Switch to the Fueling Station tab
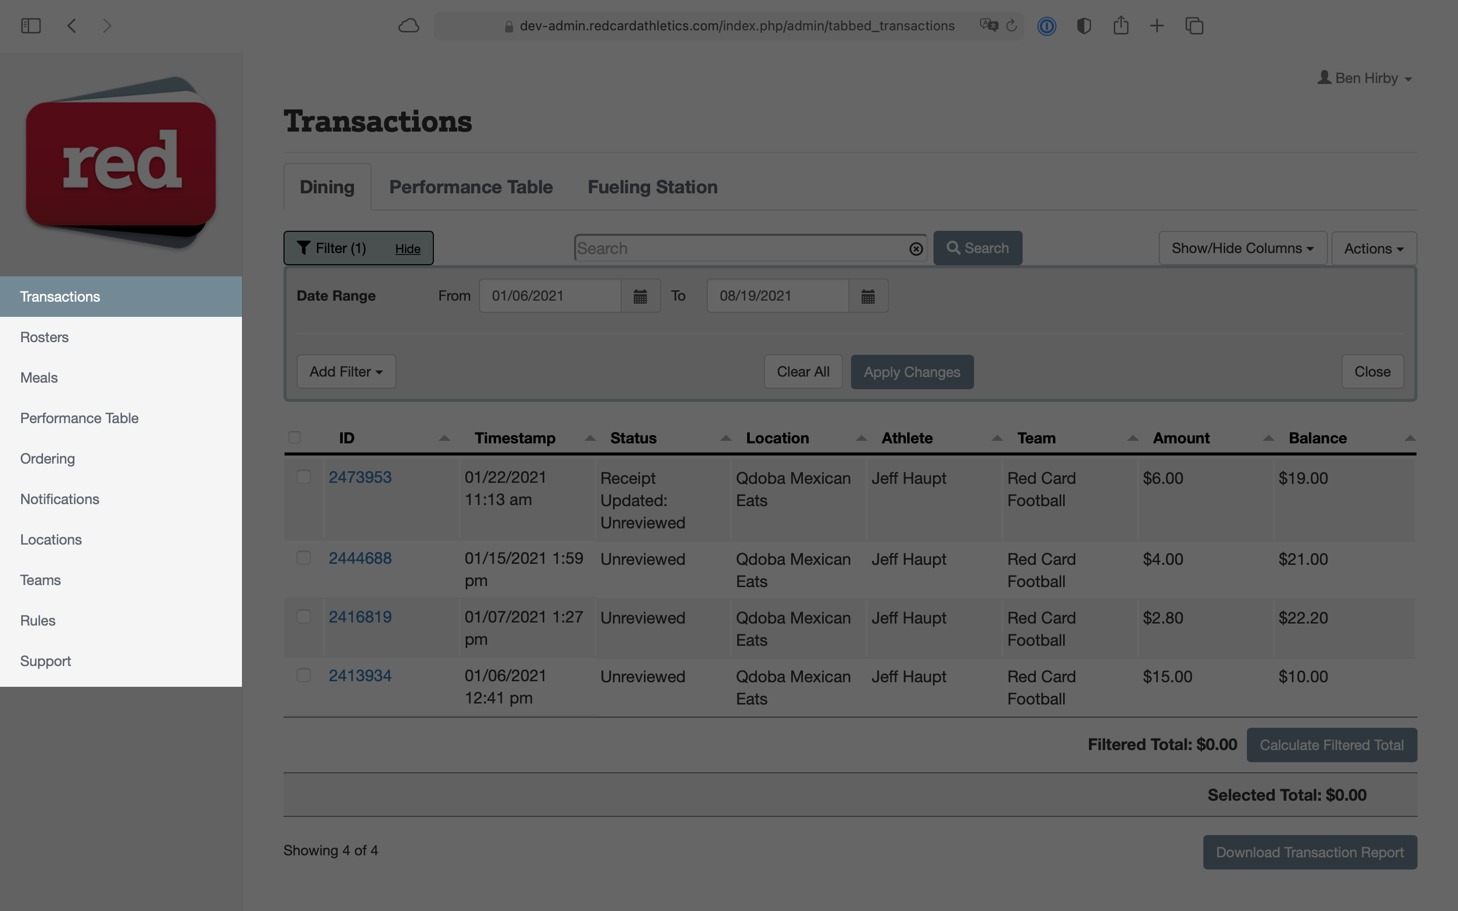Screen dimensions: 1458x911 (653, 187)
